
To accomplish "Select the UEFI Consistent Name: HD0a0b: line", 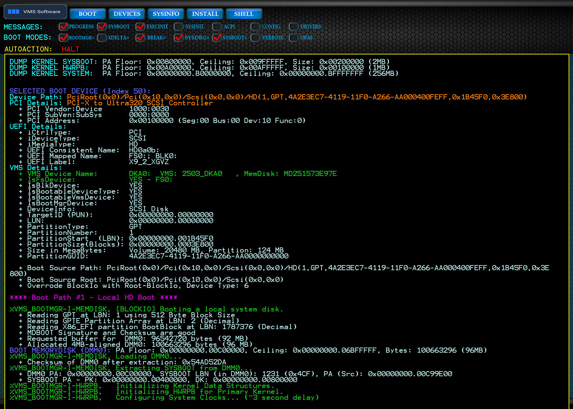I will [x=89, y=150].
